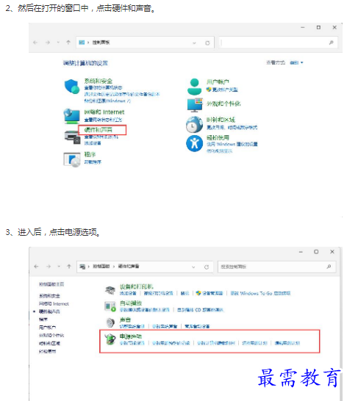Image resolution: width=347 pixels, height=401 pixels.
Task: Open the 轻松使用 heading in upper window
Action: [218, 137]
